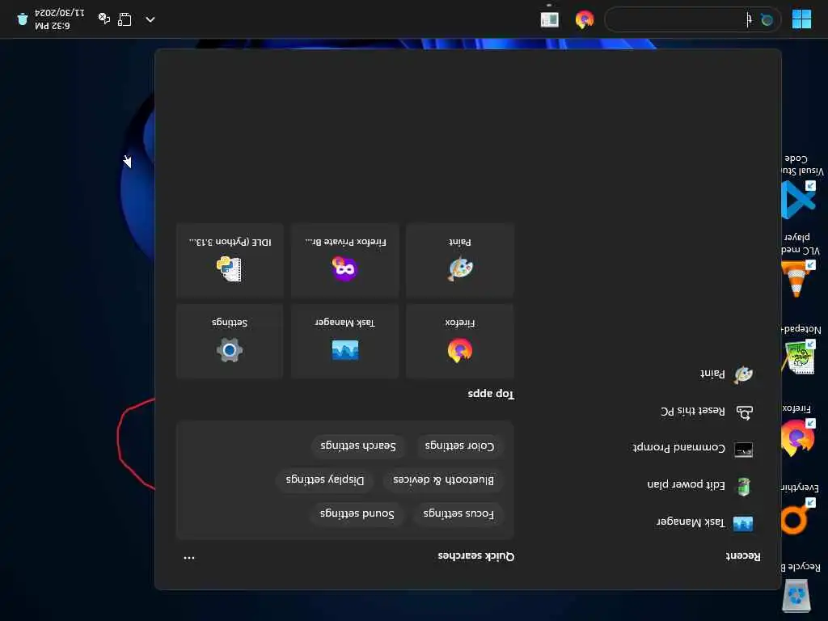This screenshot has width=828, height=621.
Task: Open Search settings quick search chip
Action: click(x=358, y=446)
